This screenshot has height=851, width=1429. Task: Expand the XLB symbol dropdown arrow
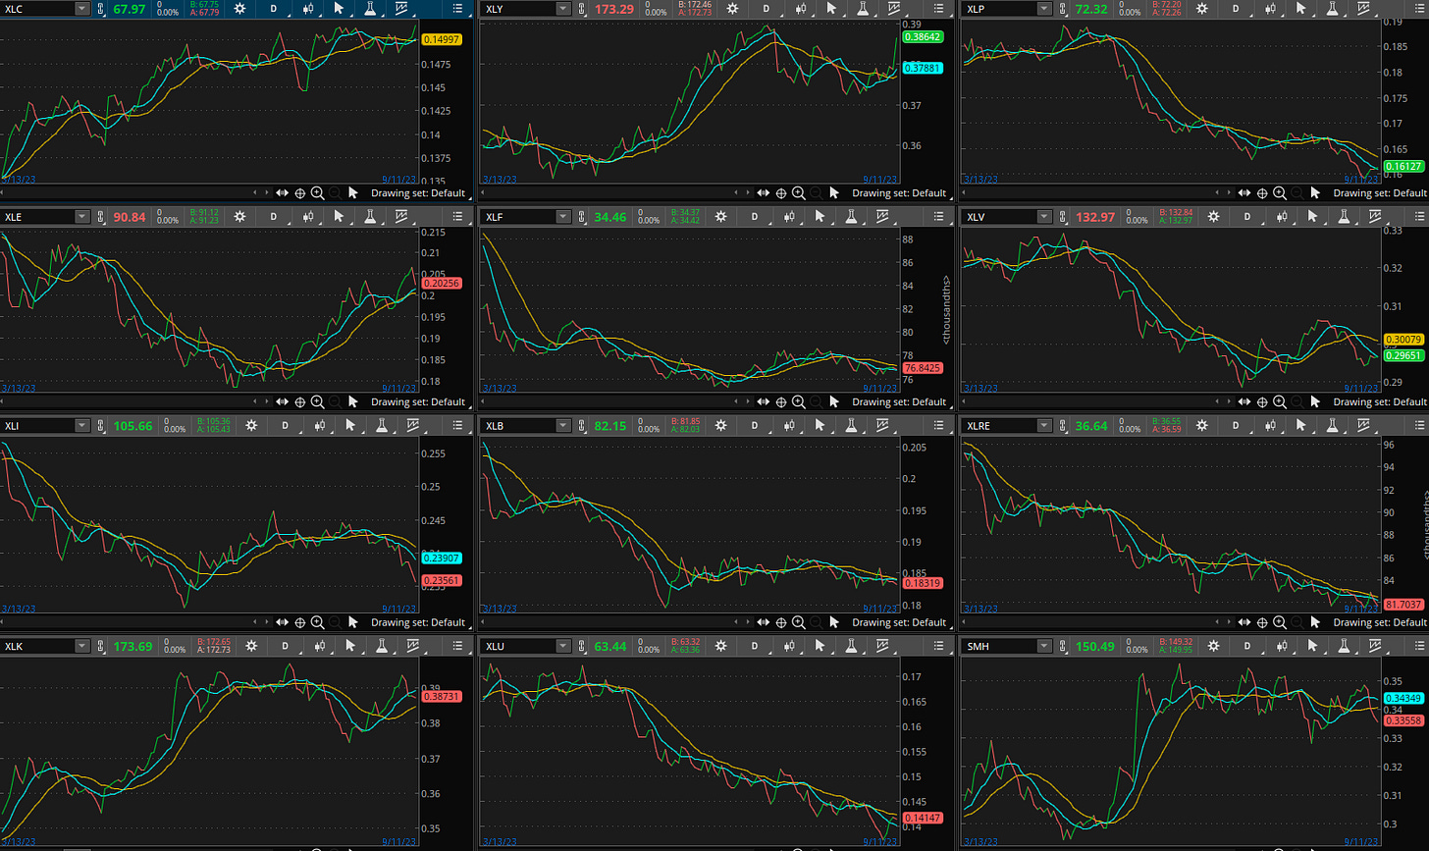pos(562,425)
